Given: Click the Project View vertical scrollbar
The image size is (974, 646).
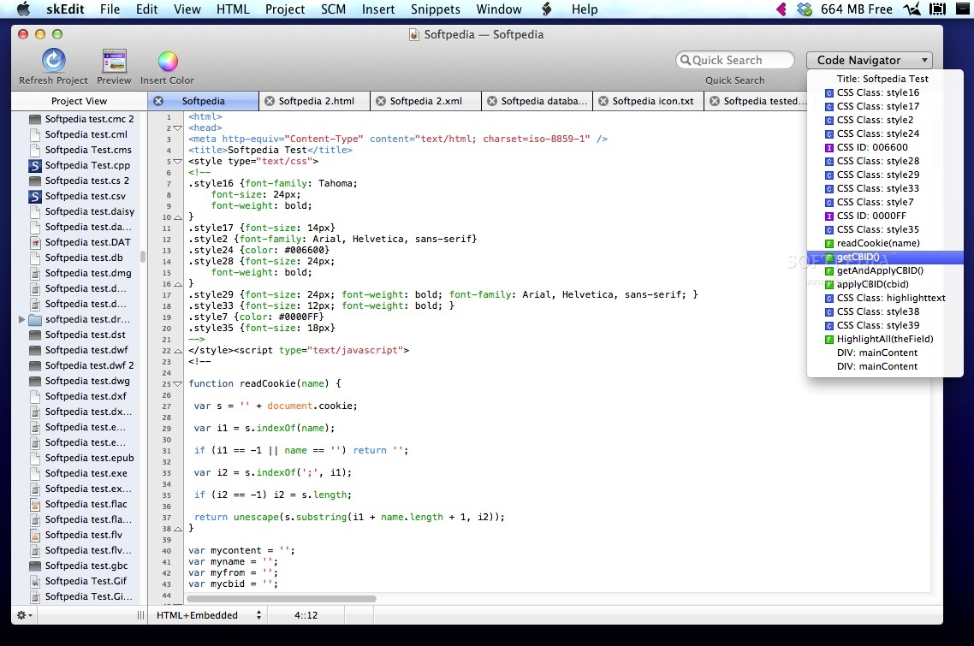Looking at the screenshot, I should click(143, 257).
